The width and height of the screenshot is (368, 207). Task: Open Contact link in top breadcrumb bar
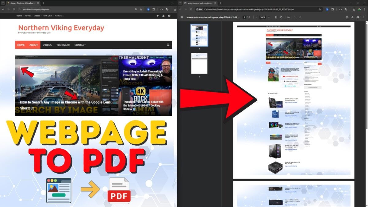pos(59,16)
